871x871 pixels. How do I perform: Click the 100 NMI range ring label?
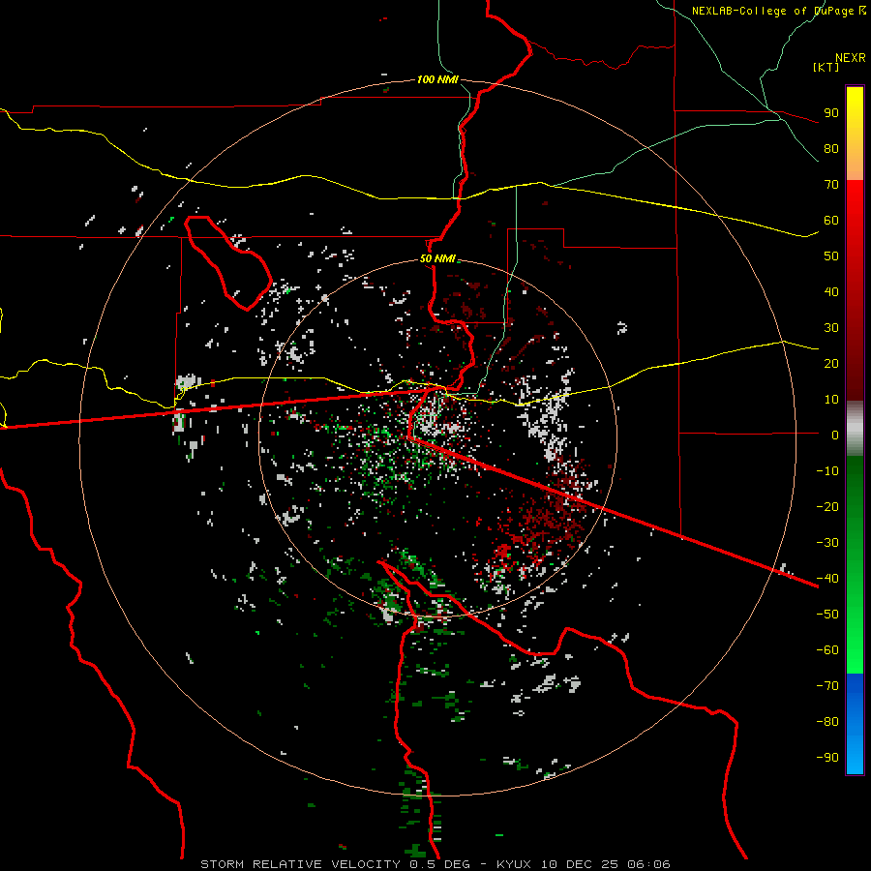[437, 79]
